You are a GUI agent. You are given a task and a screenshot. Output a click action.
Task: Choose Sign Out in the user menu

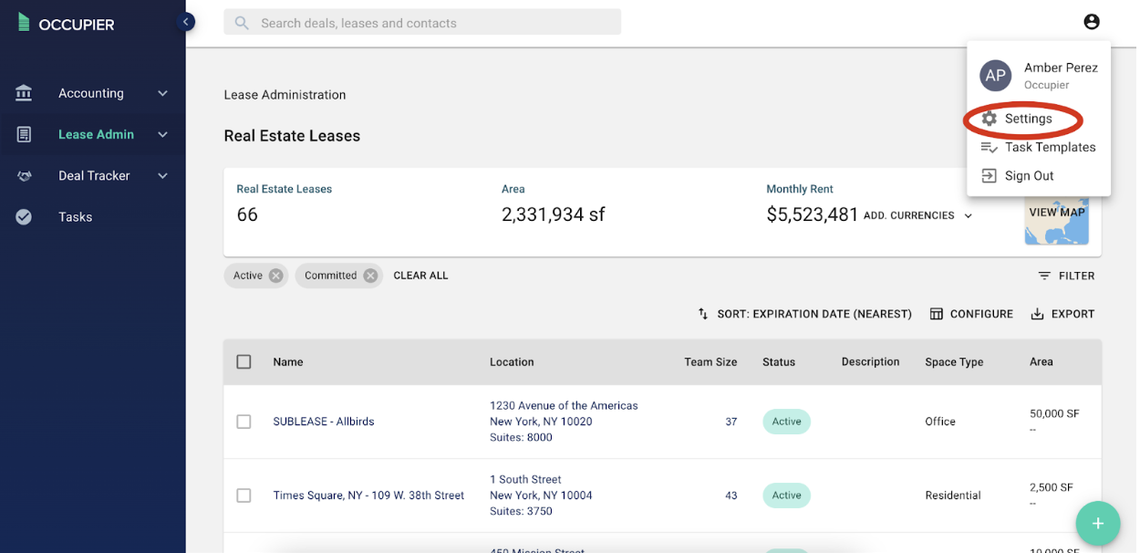coord(1029,176)
